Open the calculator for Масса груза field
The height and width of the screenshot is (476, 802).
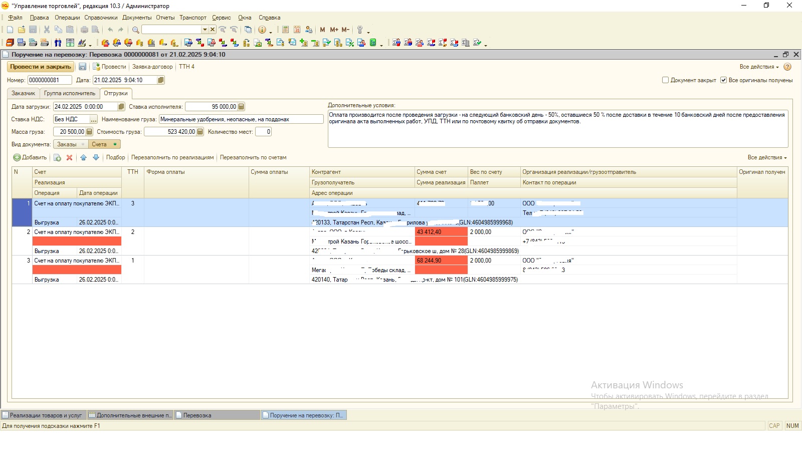(x=89, y=132)
